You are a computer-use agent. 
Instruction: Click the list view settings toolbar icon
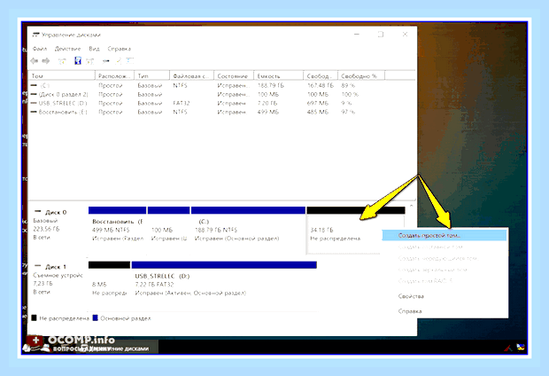130,61
